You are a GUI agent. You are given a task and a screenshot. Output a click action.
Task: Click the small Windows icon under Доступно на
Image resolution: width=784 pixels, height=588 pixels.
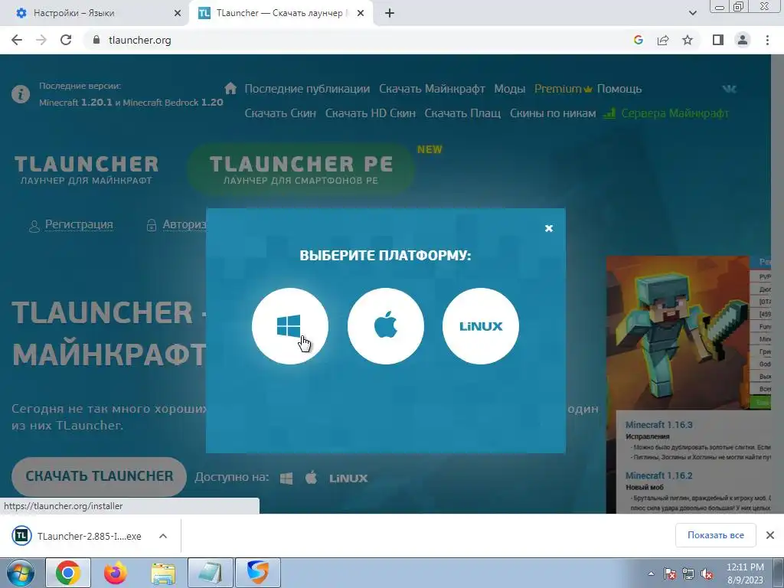286,478
